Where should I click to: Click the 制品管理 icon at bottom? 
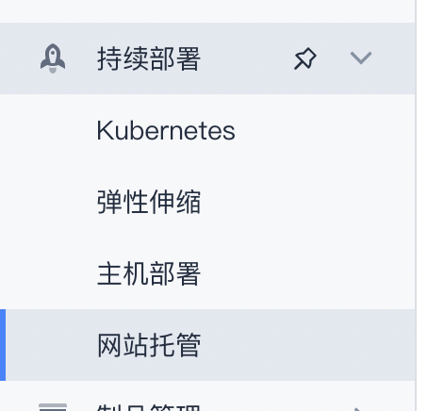(53, 407)
